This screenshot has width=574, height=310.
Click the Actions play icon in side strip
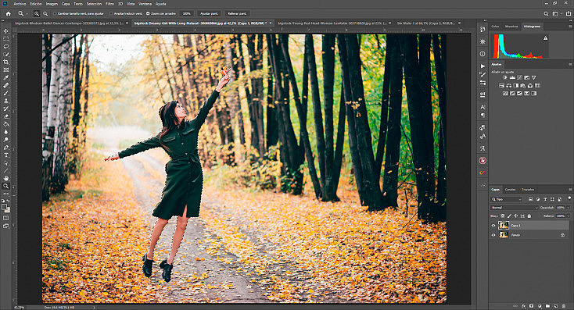[483, 66]
